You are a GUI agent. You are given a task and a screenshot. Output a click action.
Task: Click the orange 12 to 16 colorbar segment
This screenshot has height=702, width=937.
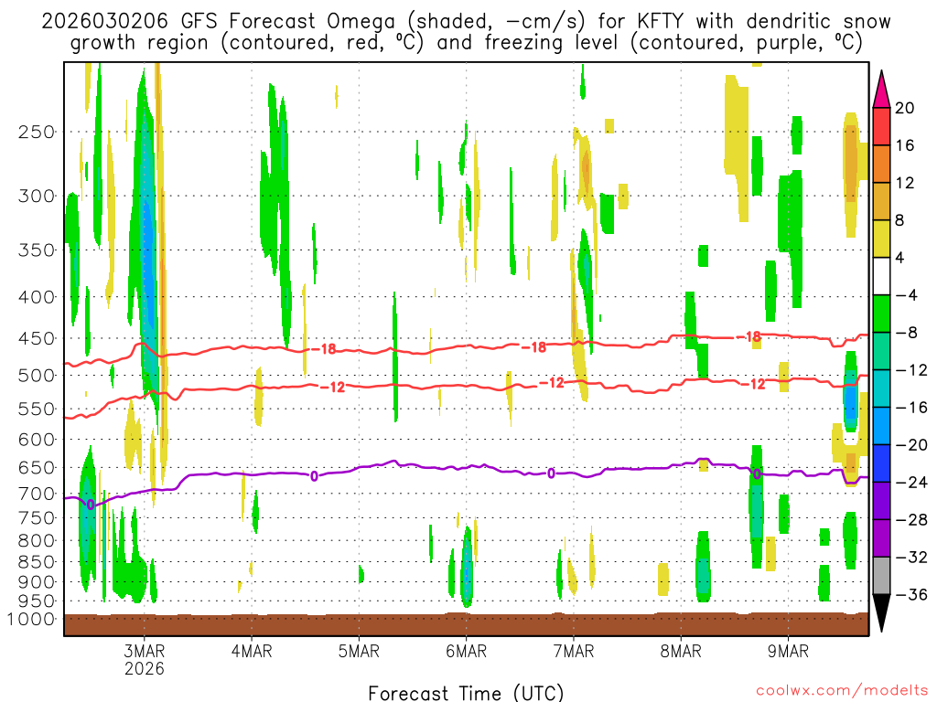881,164
